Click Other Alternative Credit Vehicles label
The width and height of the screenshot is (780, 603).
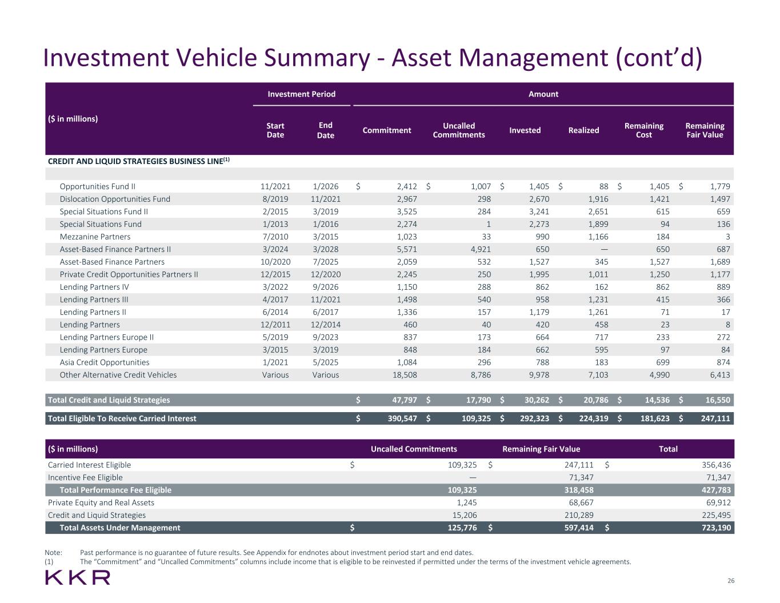[x=118, y=375]
